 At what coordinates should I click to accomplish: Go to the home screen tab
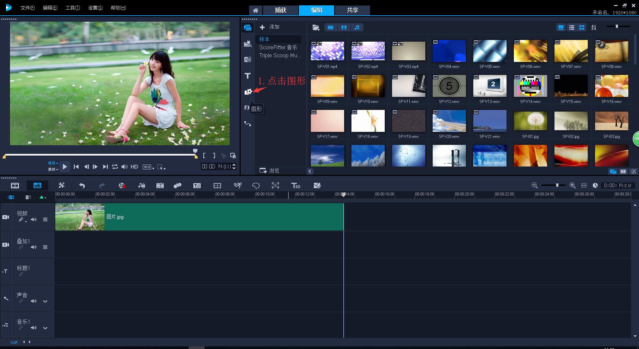tap(255, 10)
